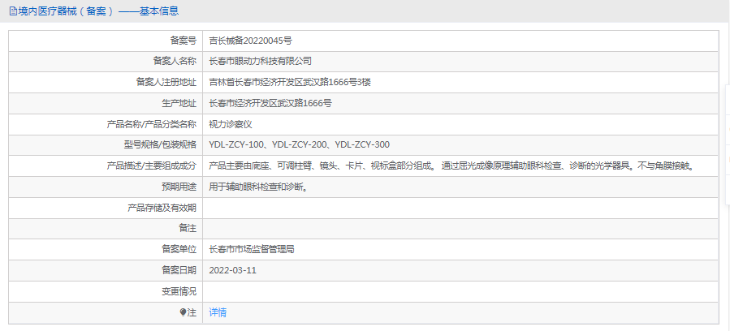Viewport: 730px width, 331px height.
Task: Click the 备案单位 label
Action: point(179,250)
